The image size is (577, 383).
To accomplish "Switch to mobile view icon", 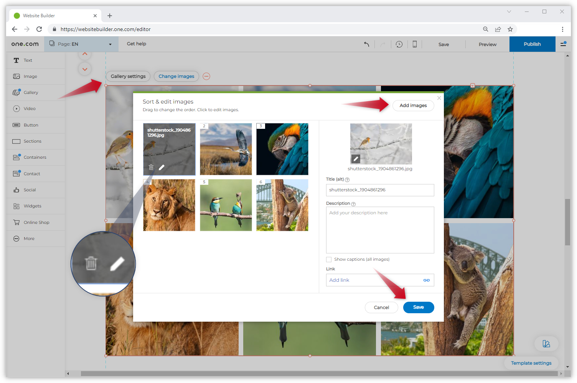I will (414, 44).
